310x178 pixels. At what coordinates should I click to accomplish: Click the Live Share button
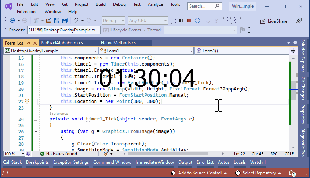pyautogui.click(x=274, y=21)
